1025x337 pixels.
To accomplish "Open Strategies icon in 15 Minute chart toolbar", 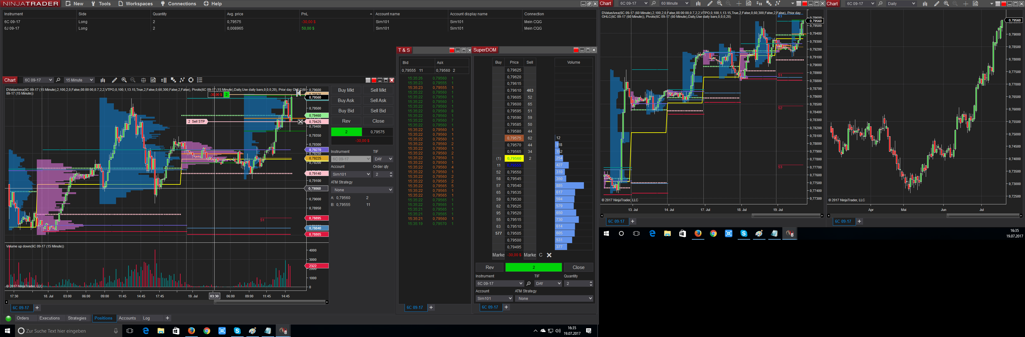I will click(191, 80).
